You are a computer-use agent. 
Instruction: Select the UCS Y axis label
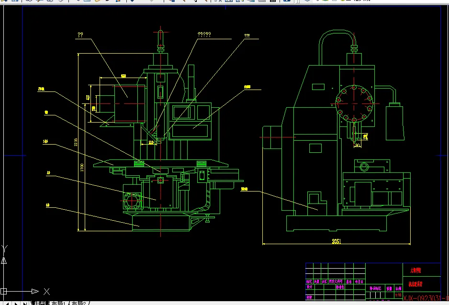point(4,249)
